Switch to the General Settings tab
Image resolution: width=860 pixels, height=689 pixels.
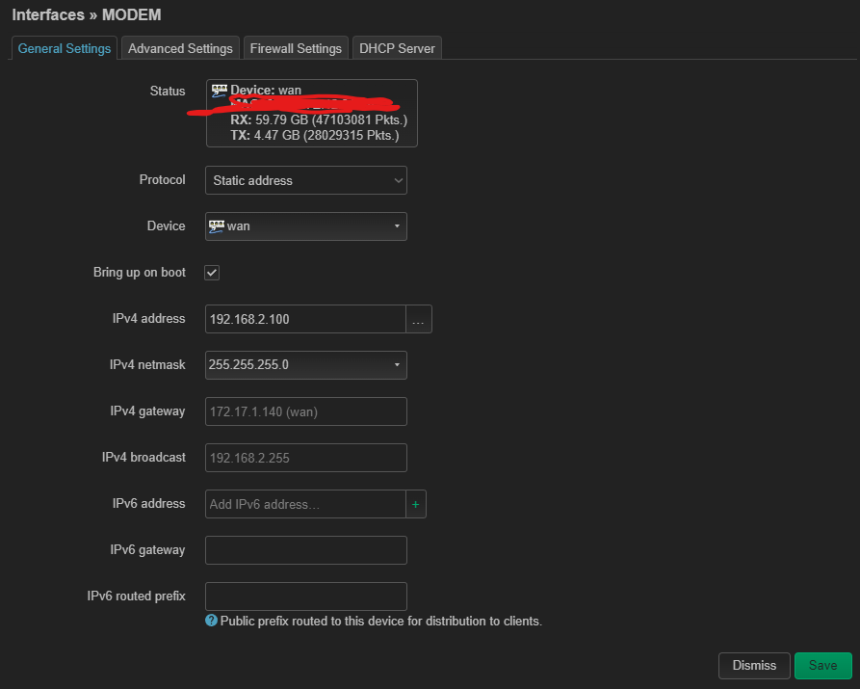coord(65,48)
